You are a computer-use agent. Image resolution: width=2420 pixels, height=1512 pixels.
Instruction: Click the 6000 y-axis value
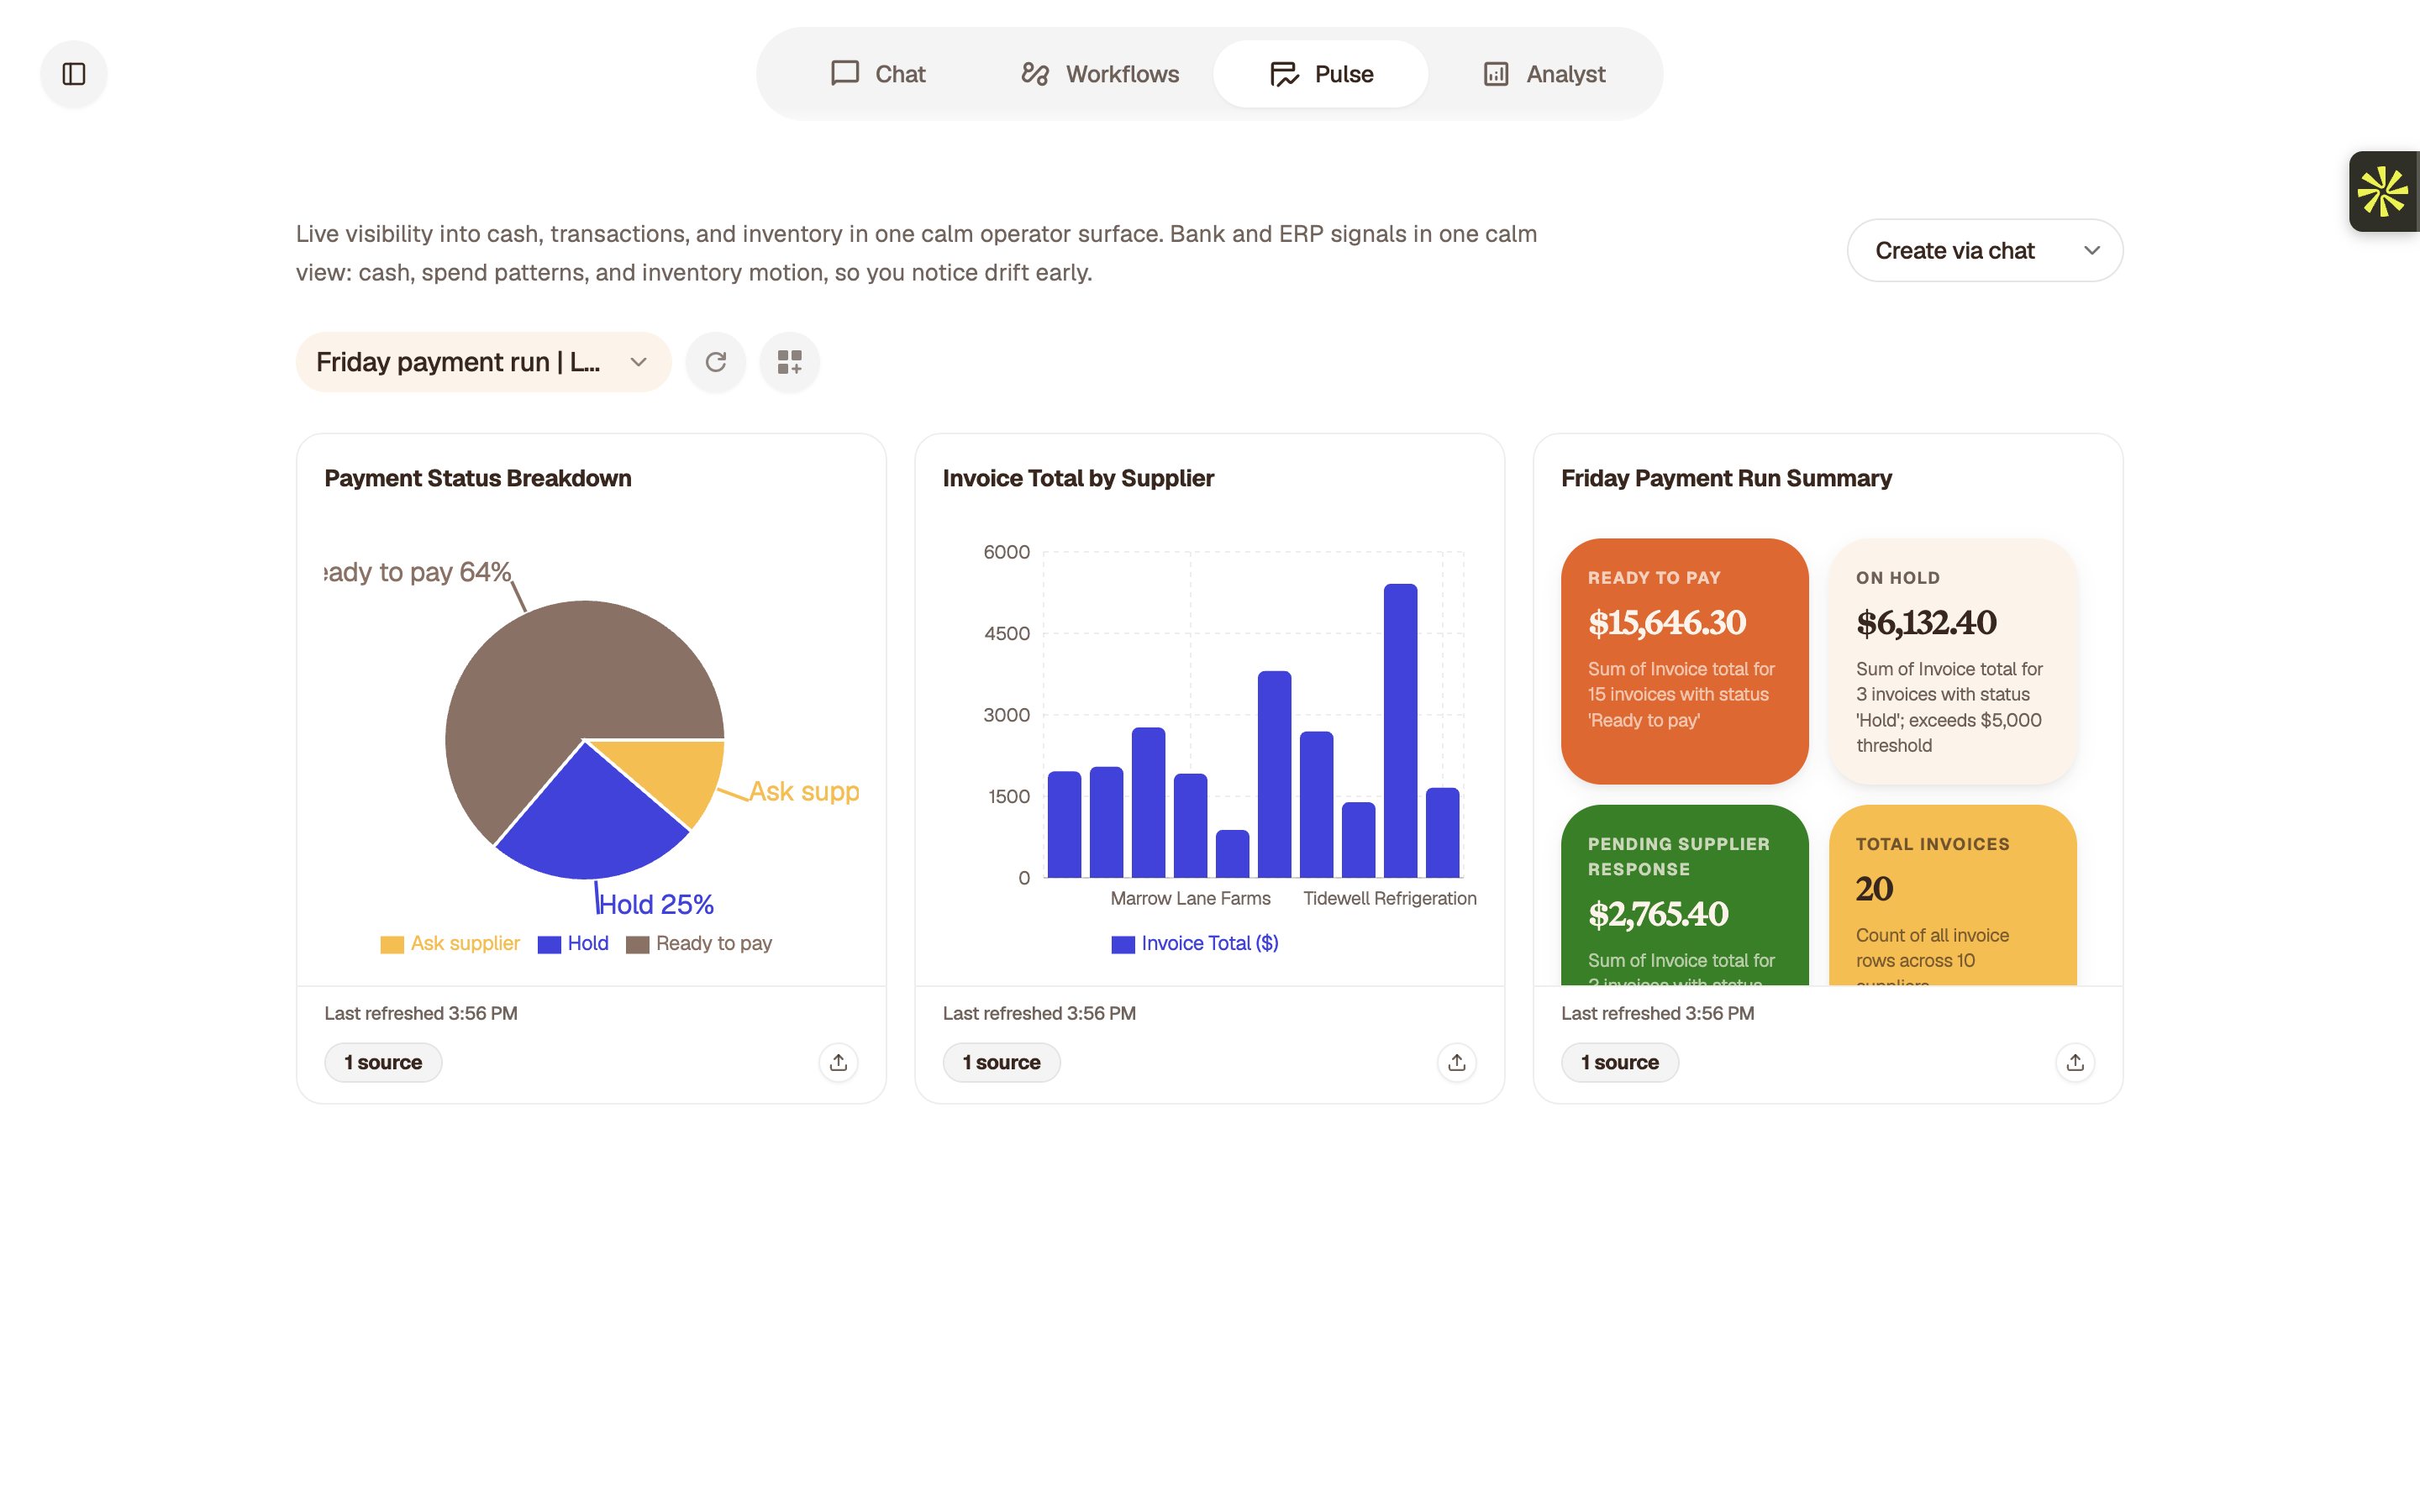(1006, 553)
